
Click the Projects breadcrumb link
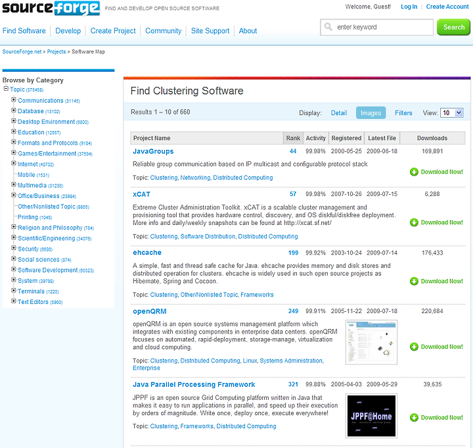(x=56, y=52)
